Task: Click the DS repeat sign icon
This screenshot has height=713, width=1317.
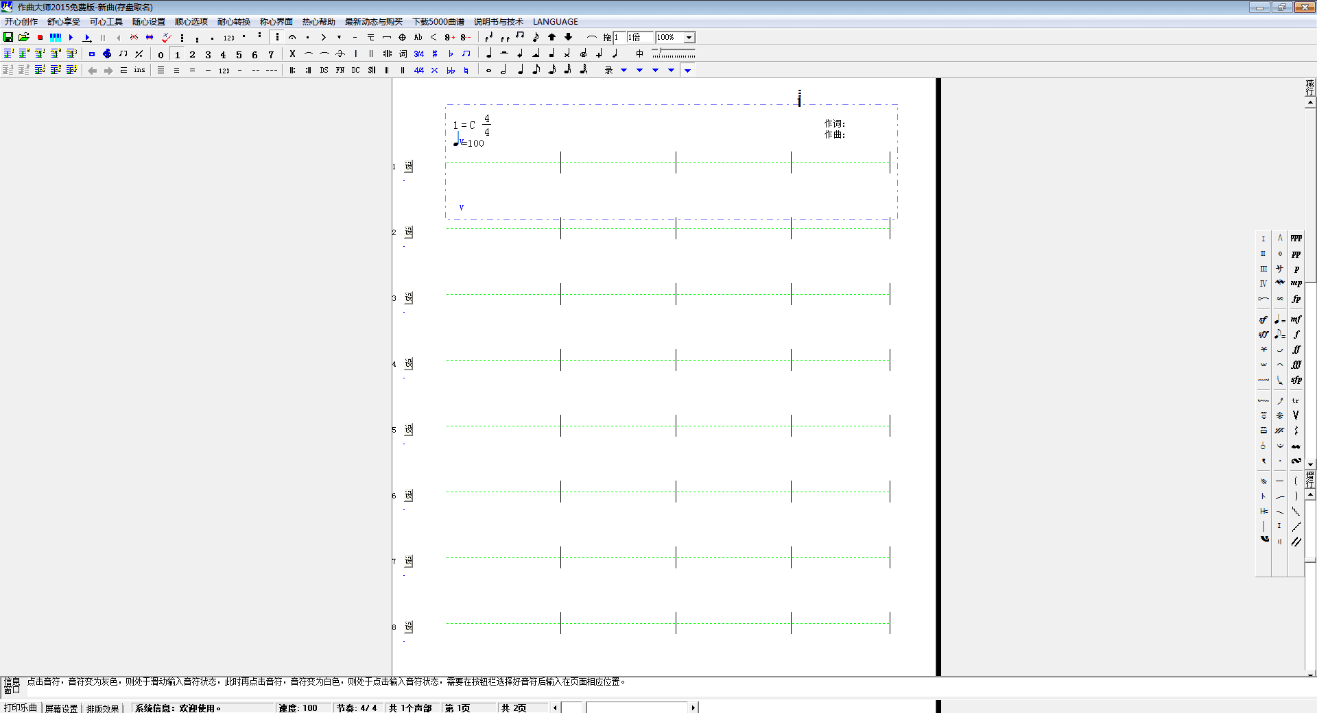Action: [324, 70]
